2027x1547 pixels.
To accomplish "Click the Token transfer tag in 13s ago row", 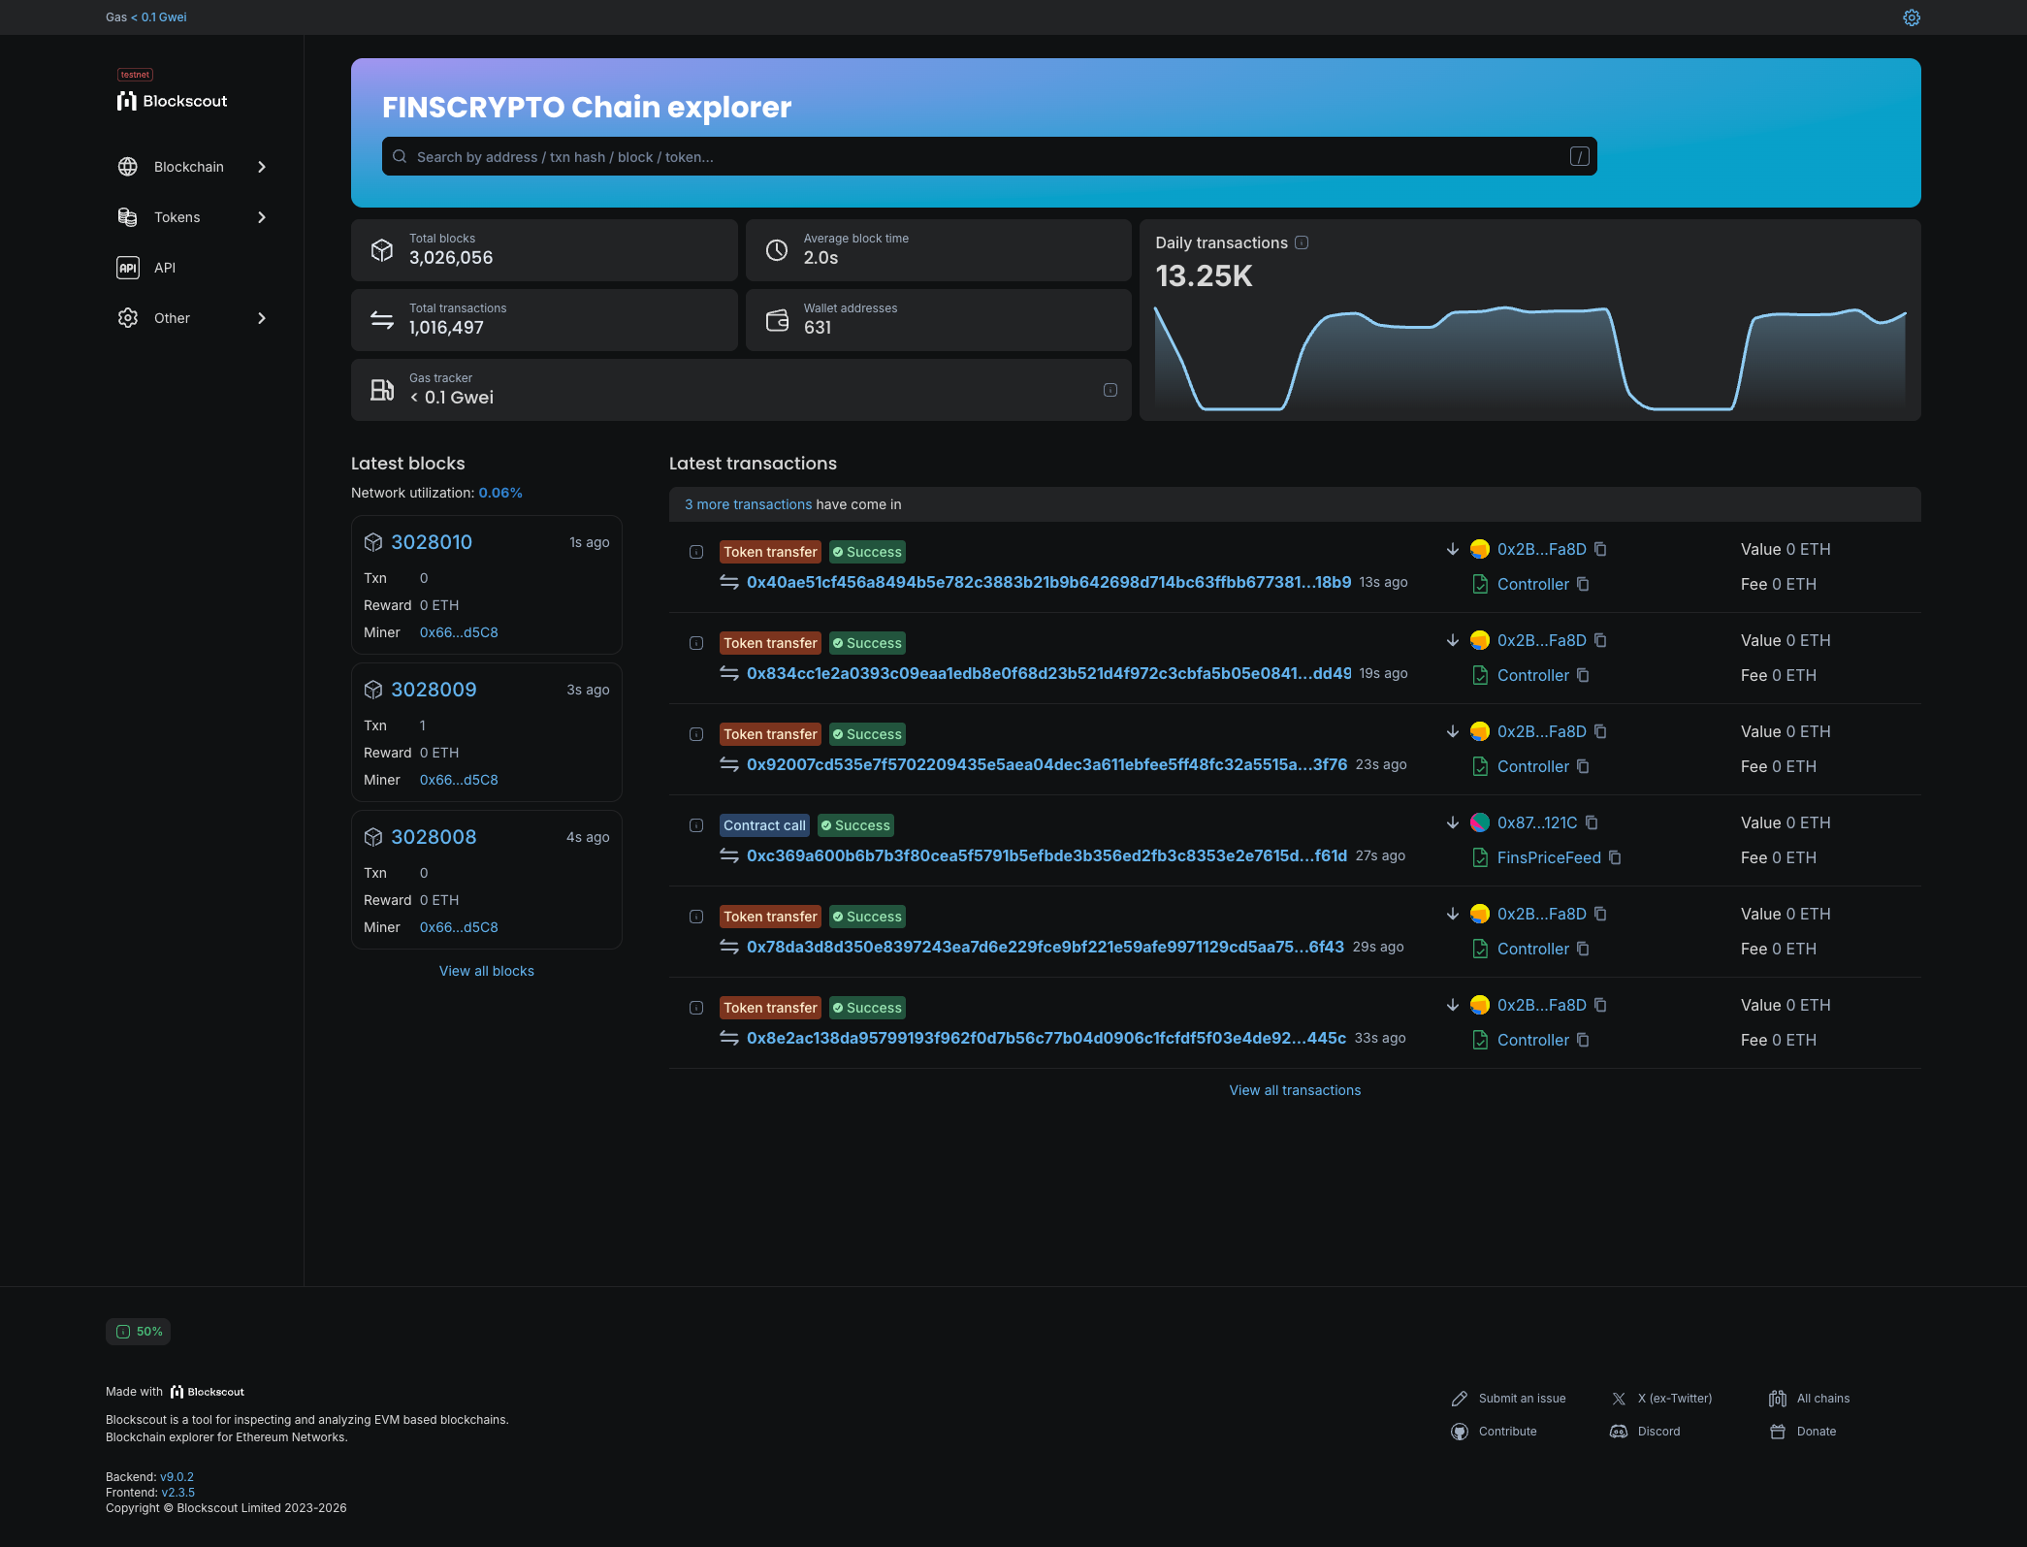I will (x=770, y=552).
